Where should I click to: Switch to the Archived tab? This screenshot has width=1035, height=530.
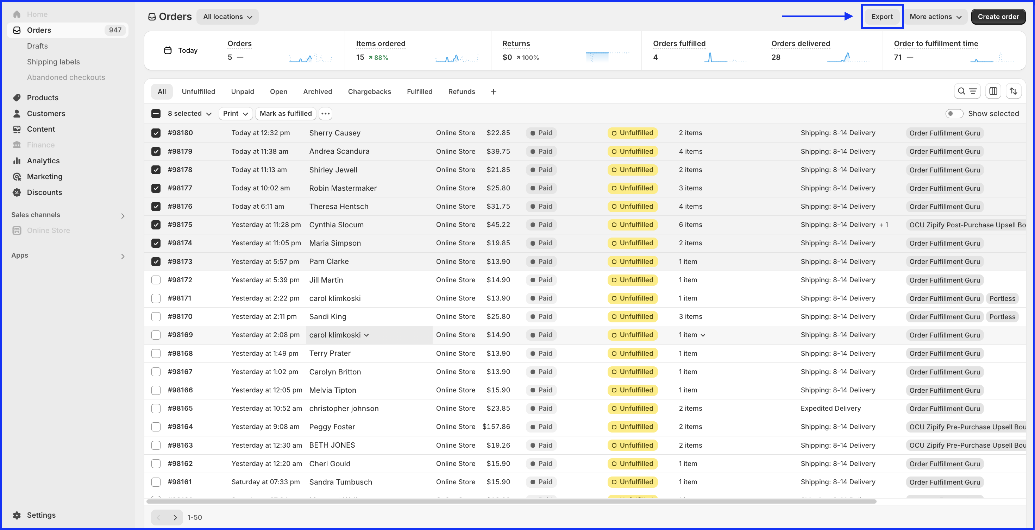[318, 92]
